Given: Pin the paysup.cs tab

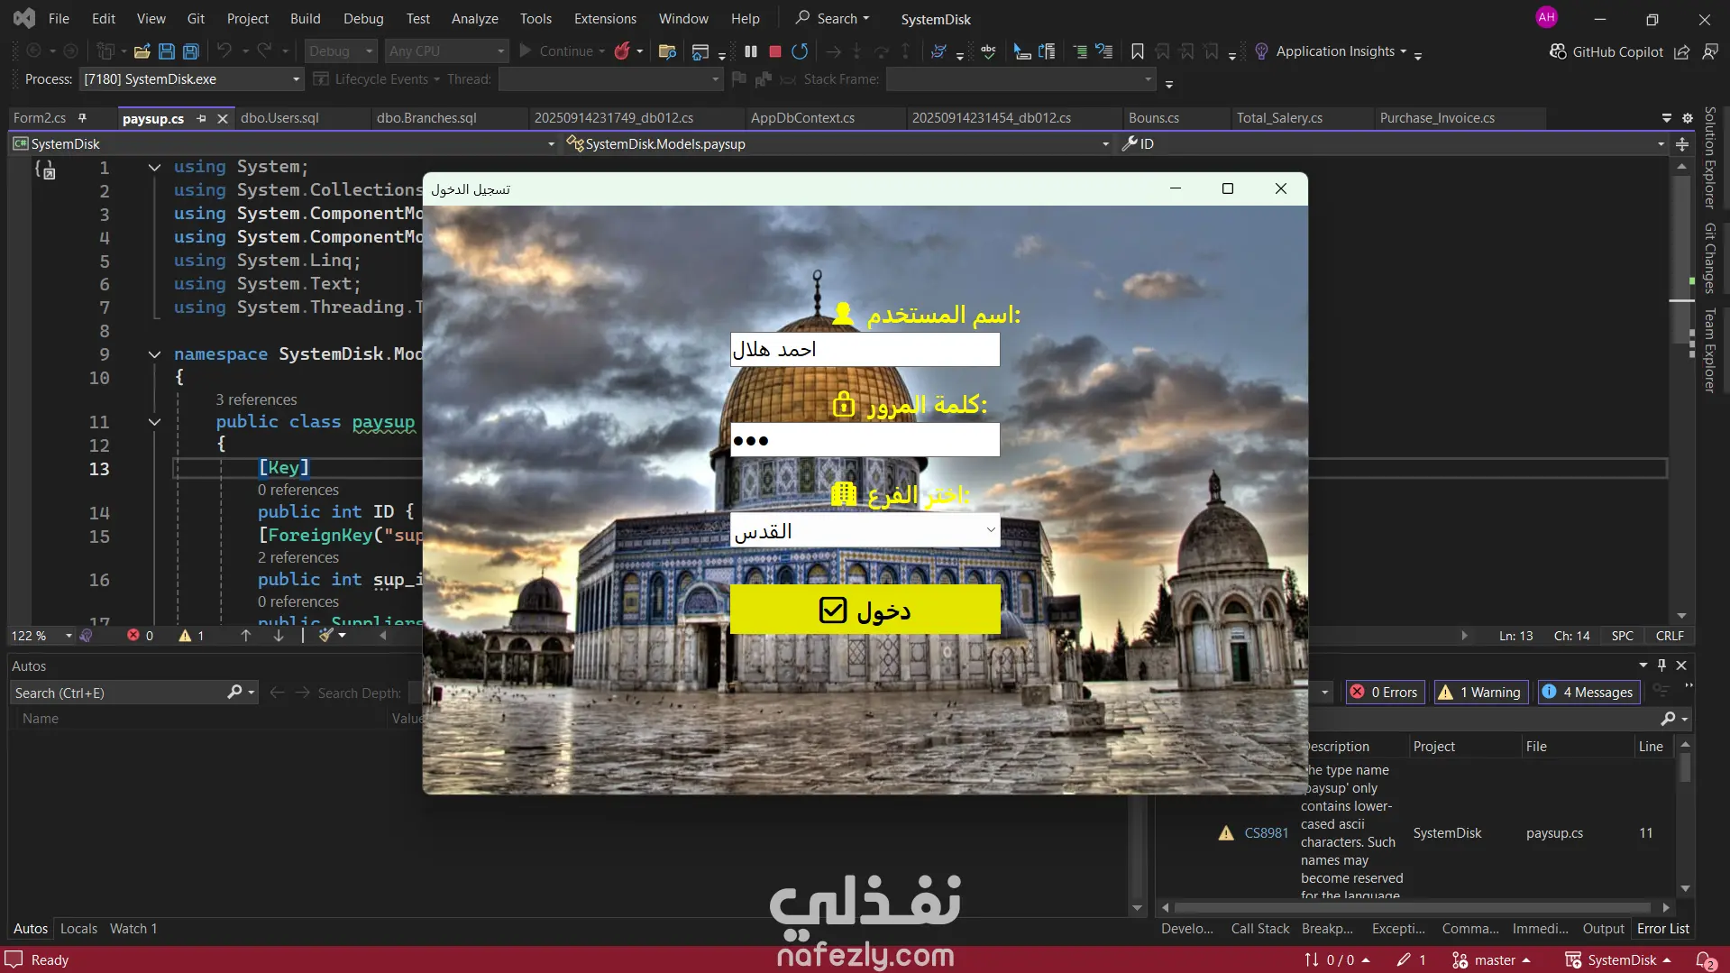Looking at the screenshot, I should (x=201, y=119).
